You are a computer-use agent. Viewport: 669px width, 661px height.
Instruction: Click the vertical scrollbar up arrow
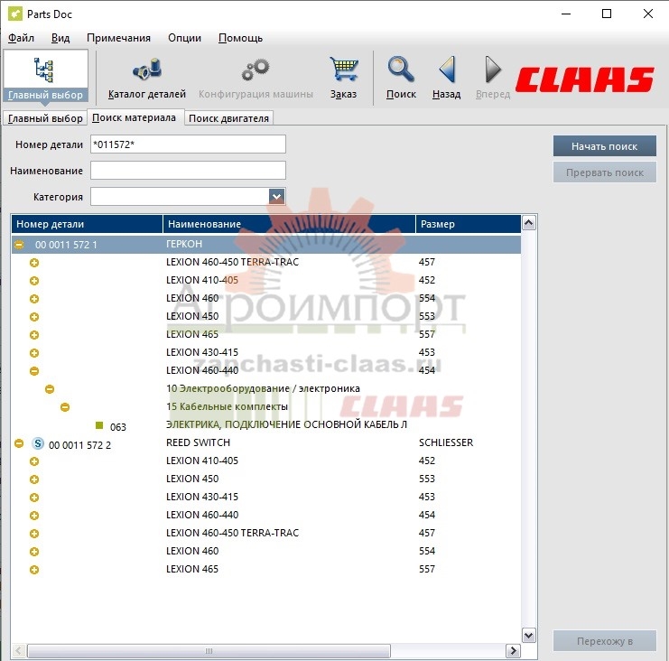pos(529,223)
